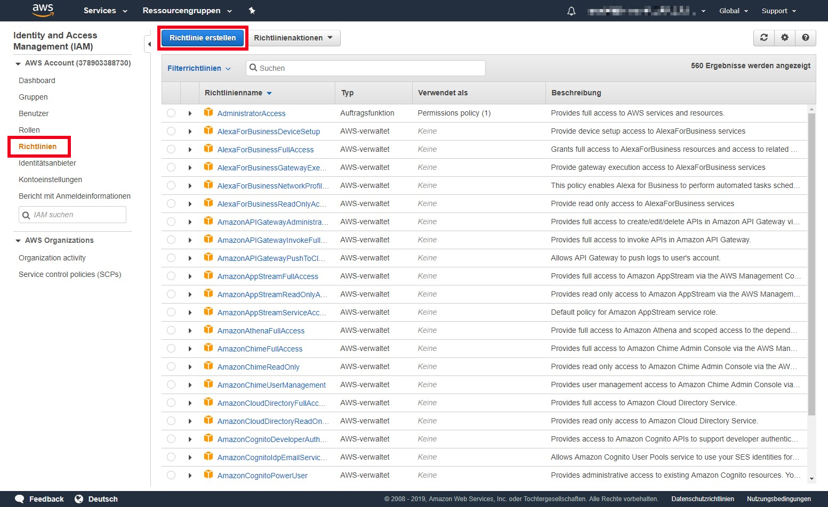Screen dimensions: 828x507
Task: Open Dashboard in the sidebar
Action: [x=37, y=80]
